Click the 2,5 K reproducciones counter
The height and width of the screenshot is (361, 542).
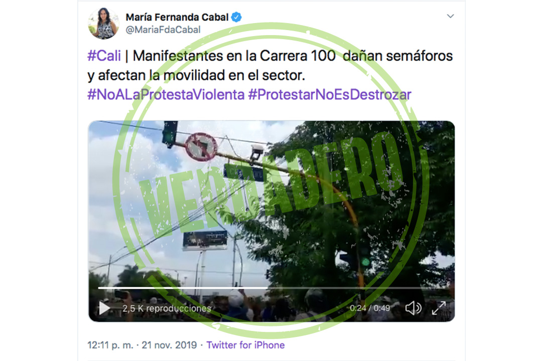tap(167, 308)
